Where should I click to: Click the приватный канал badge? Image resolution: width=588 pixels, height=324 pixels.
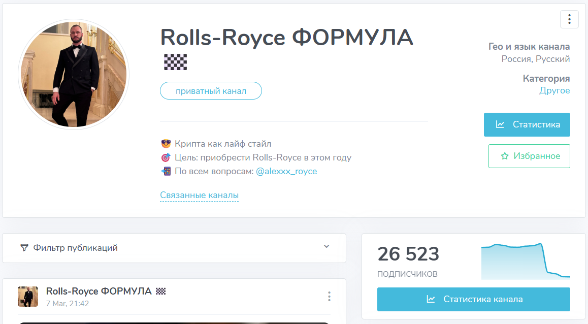211,90
